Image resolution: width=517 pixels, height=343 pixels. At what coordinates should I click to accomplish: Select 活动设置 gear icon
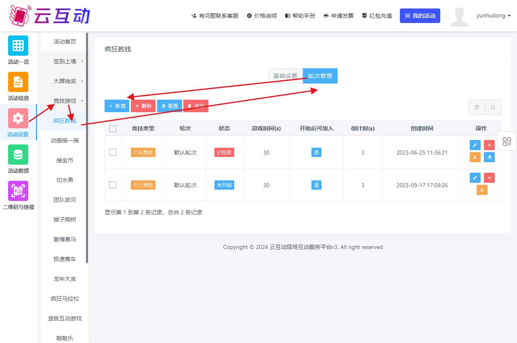pyautogui.click(x=18, y=118)
